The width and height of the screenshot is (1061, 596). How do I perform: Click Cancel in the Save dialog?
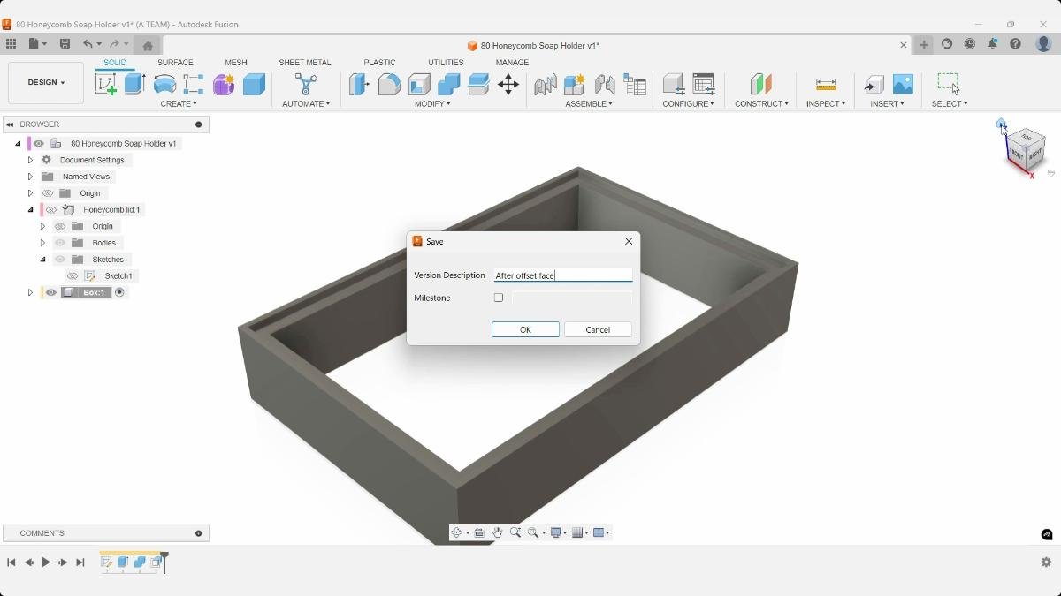(x=598, y=329)
